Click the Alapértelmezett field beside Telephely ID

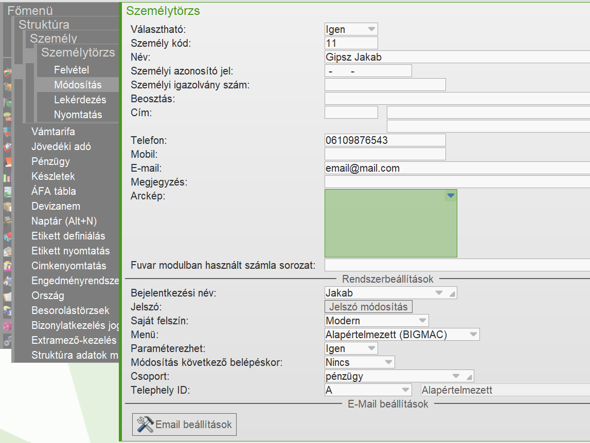click(x=505, y=390)
